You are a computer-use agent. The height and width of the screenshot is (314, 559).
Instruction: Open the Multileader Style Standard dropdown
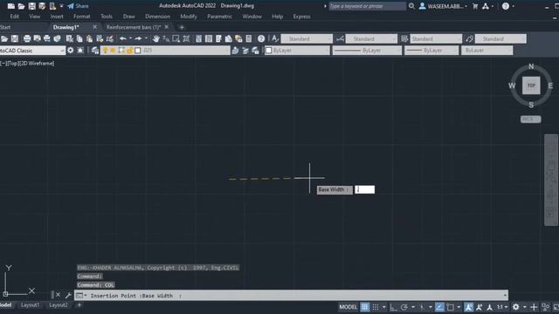tap(500, 38)
